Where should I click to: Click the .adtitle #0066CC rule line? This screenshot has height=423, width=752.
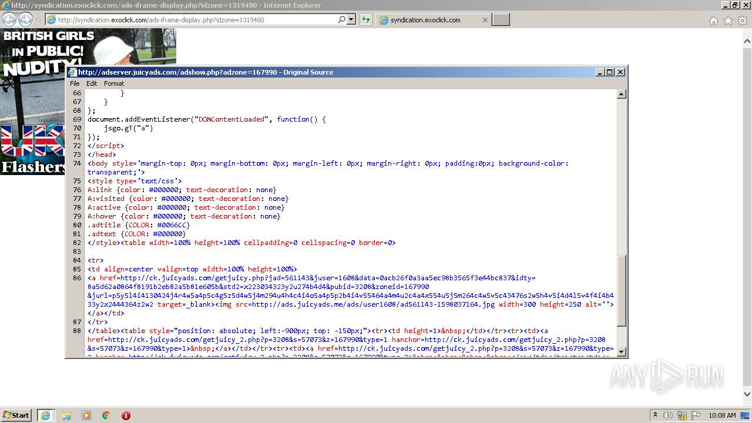[139, 225]
